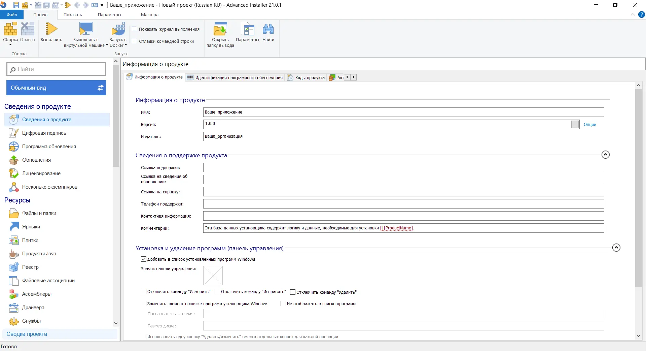Viewport: 646px width, 351px height.
Task: Check Отключить команду "Удалить"
Action: pyautogui.click(x=293, y=292)
